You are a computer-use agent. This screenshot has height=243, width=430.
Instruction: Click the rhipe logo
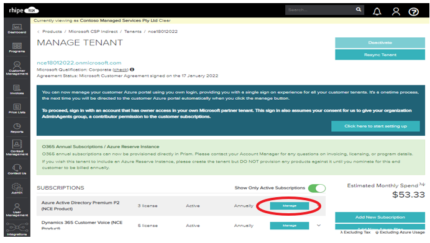point(24,11)
